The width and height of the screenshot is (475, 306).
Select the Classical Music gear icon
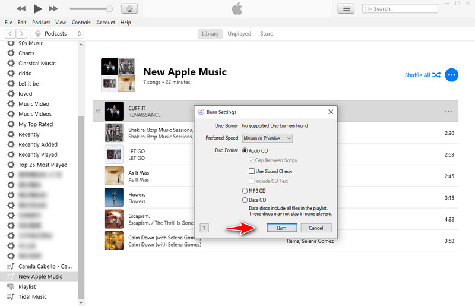(11, 63)
